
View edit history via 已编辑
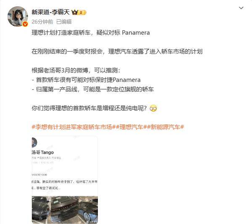64,22
